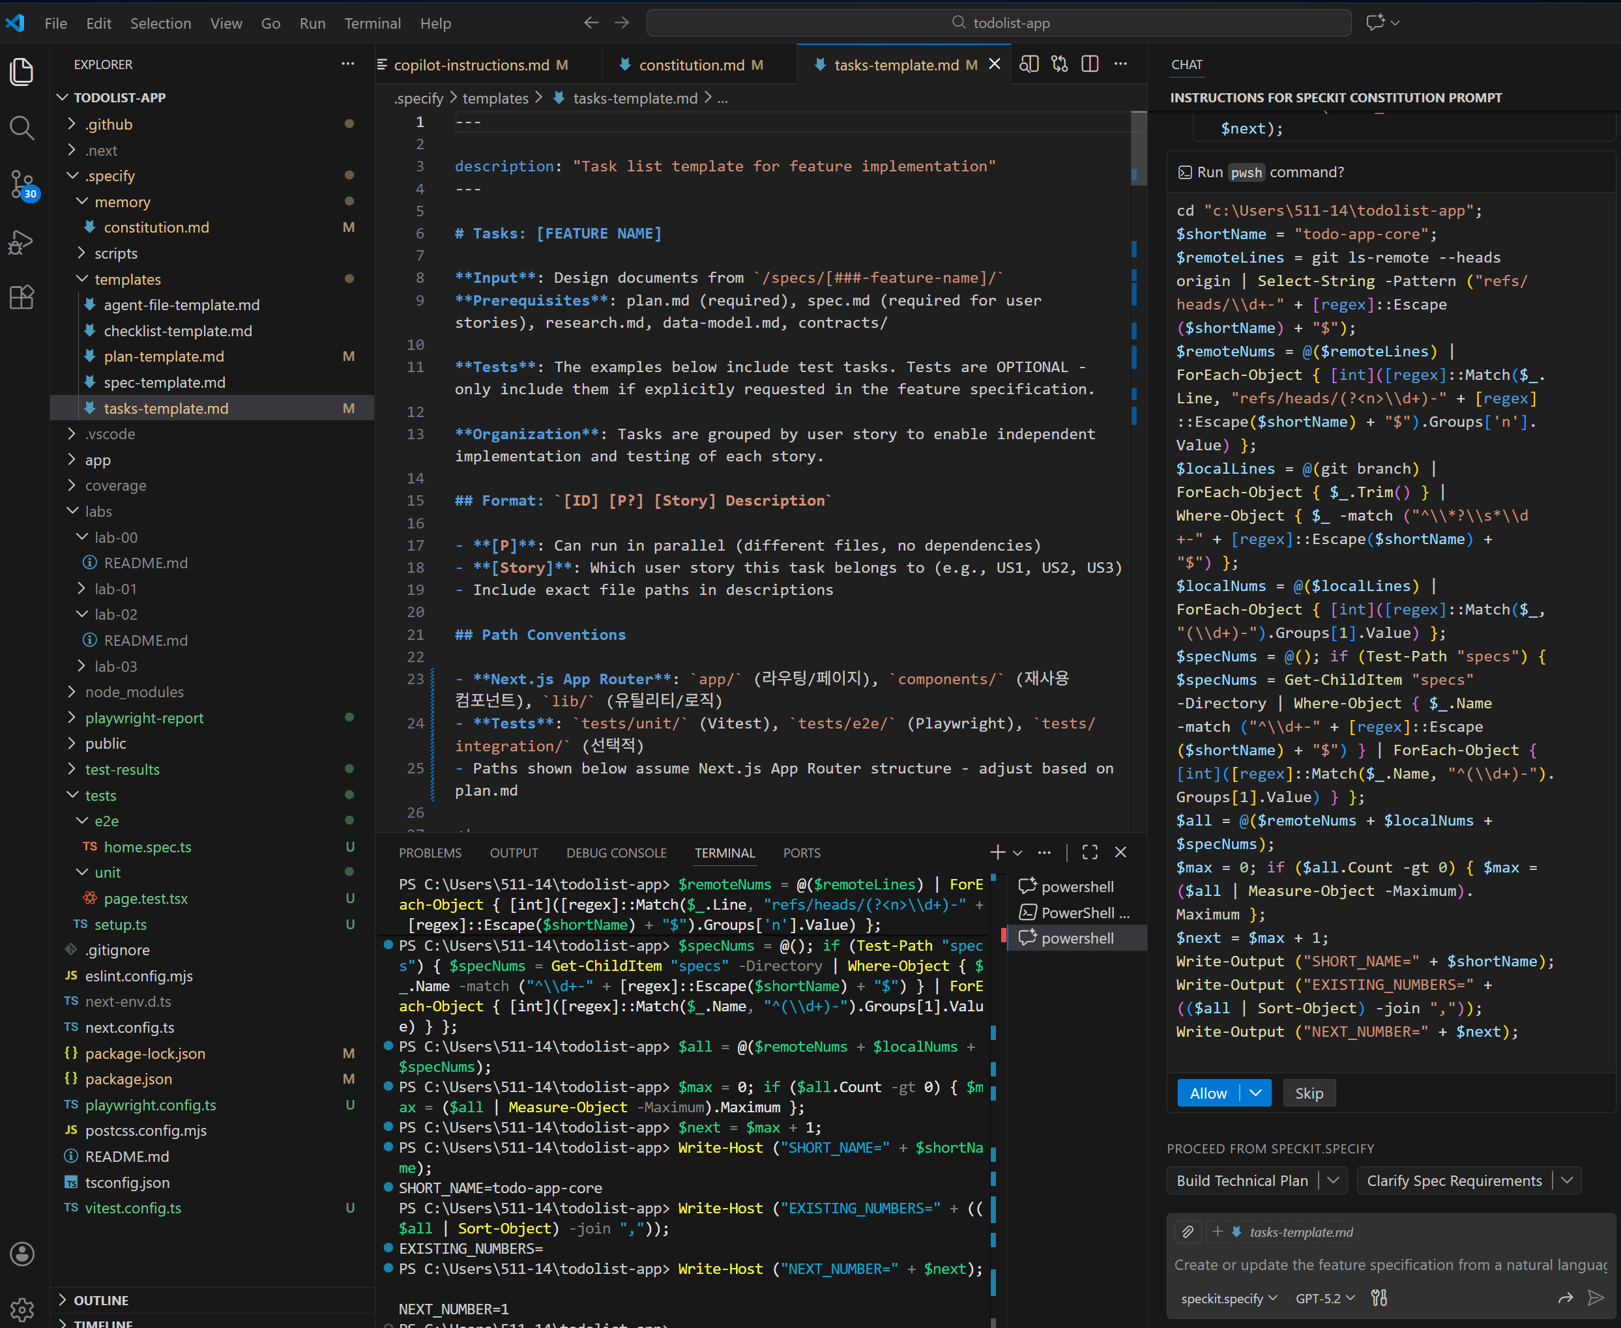Image resolution: width=1621 pixels, height=1328 pixels.
Task: Open the configure tools icon in chat
Action: pos(1379,1298)
